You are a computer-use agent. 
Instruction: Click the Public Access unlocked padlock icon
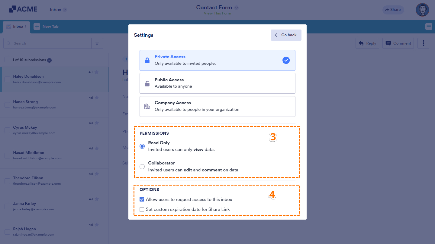[x=147, y=83]
